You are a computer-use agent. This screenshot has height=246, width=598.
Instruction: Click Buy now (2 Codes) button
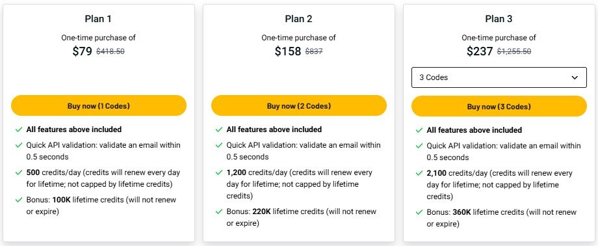(299, 106)
